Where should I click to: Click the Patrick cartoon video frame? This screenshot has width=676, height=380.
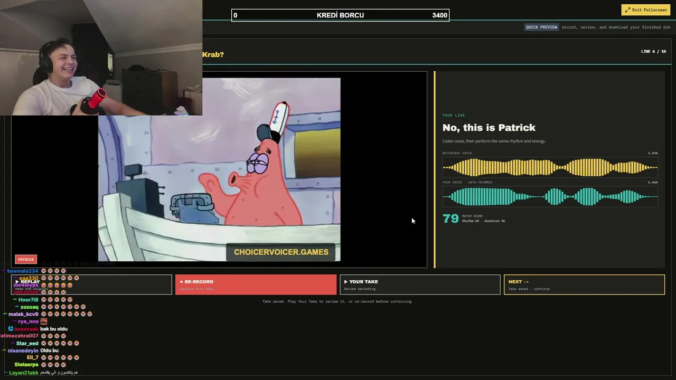(x=219, y=170)
